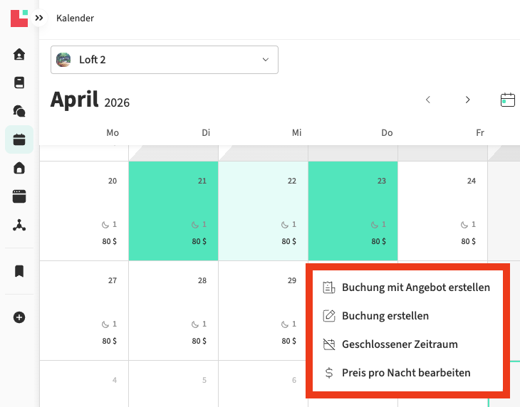Go to the next month arrow
This screenshot has height=407, width=520.
tap(468, 100)
